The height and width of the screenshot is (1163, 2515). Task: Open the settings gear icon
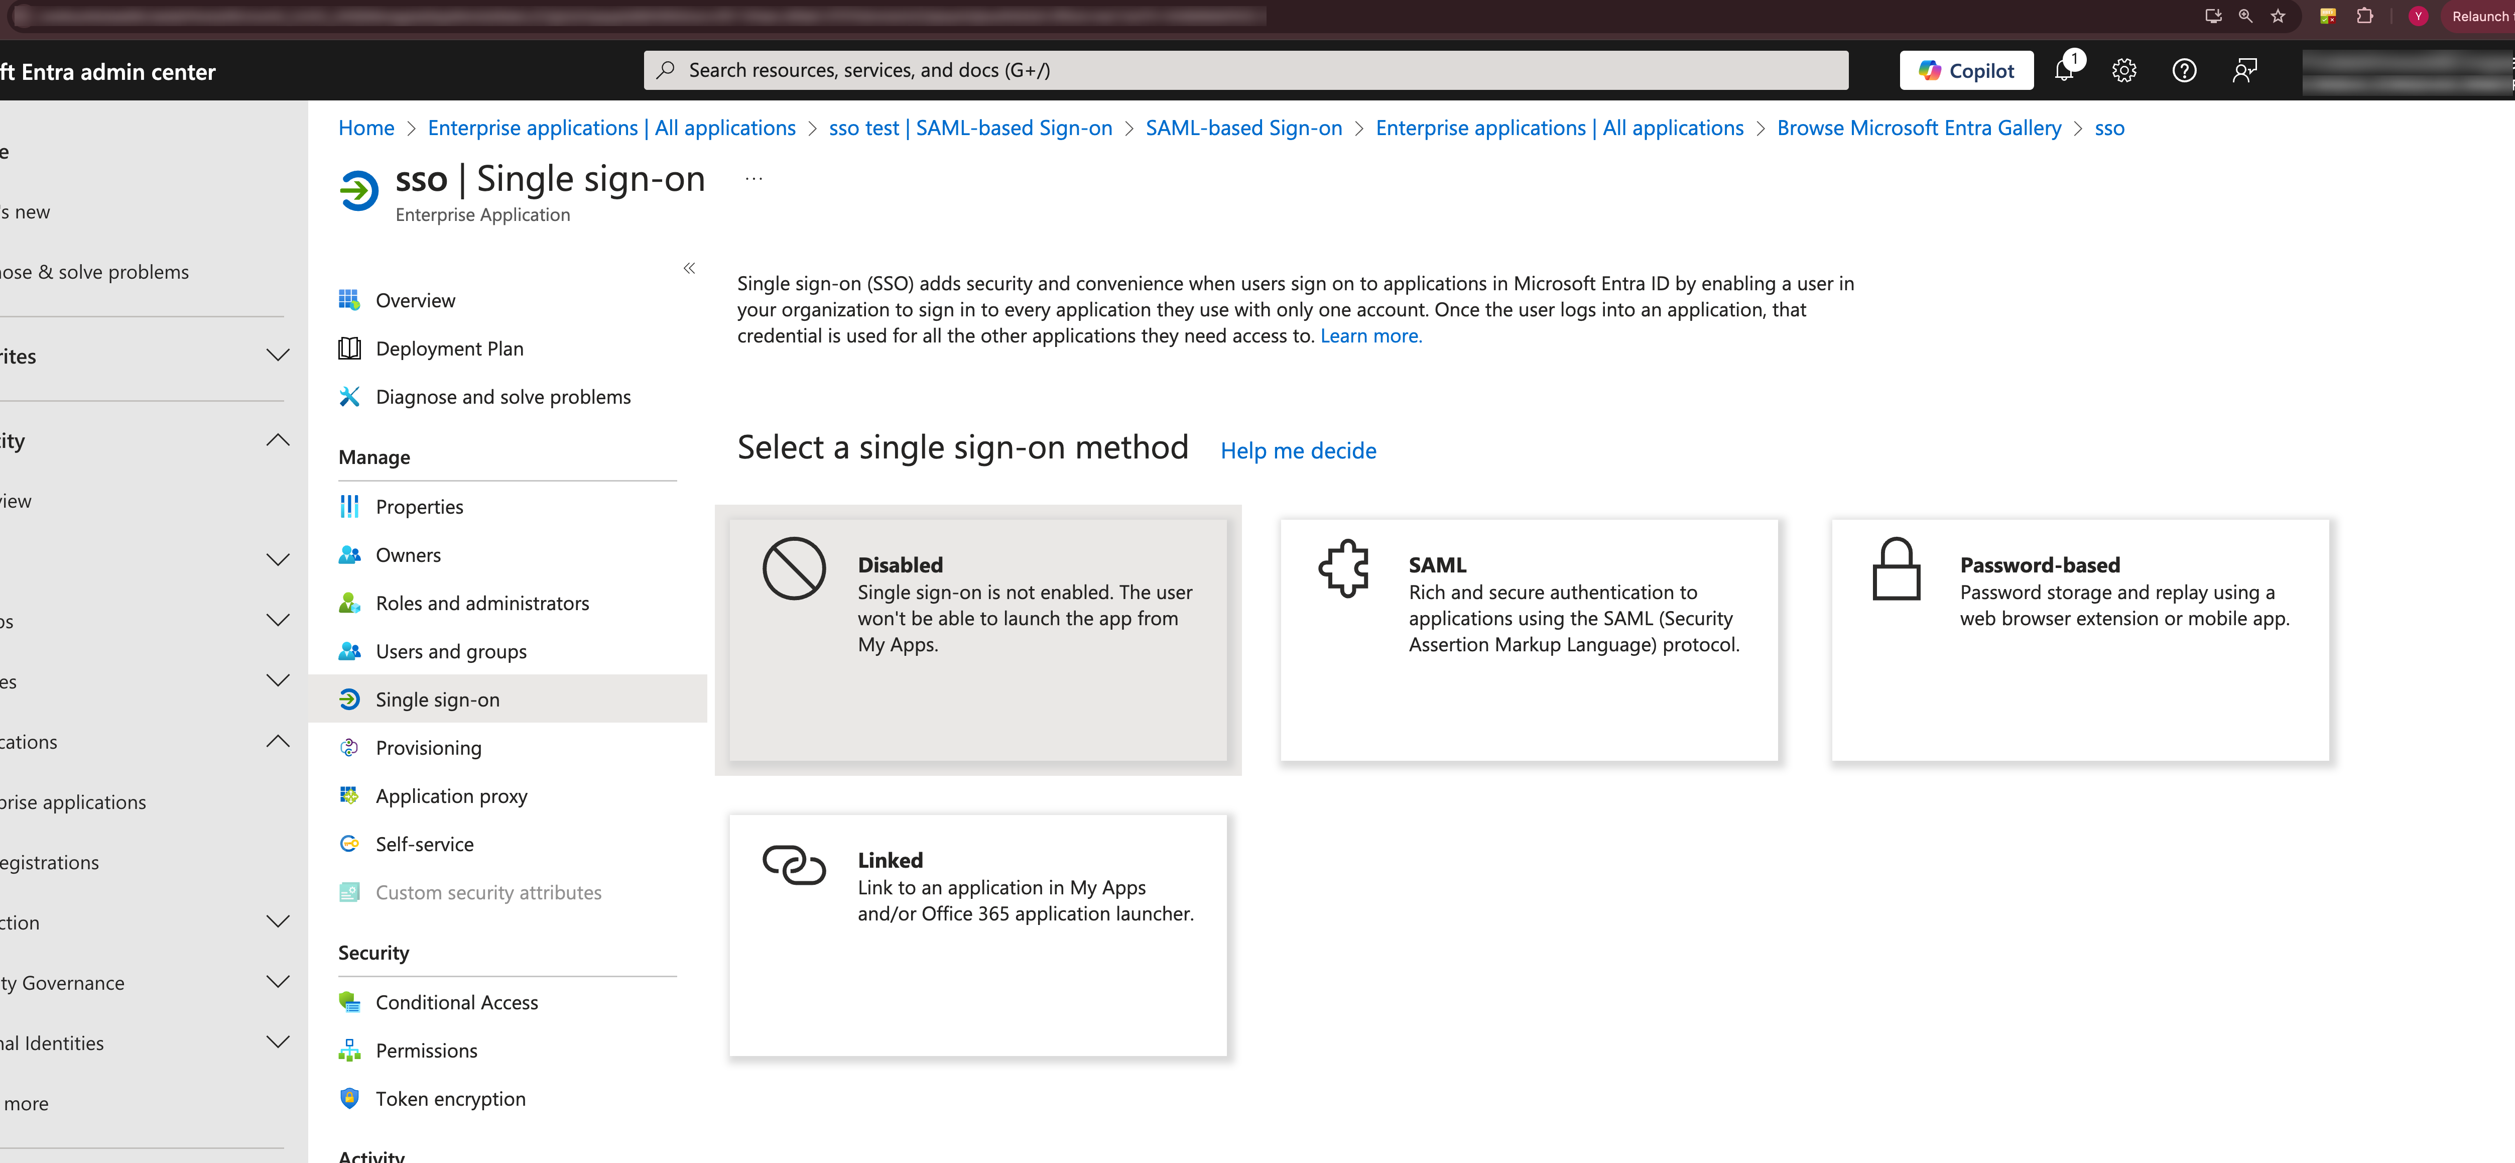coord(2124,70)
